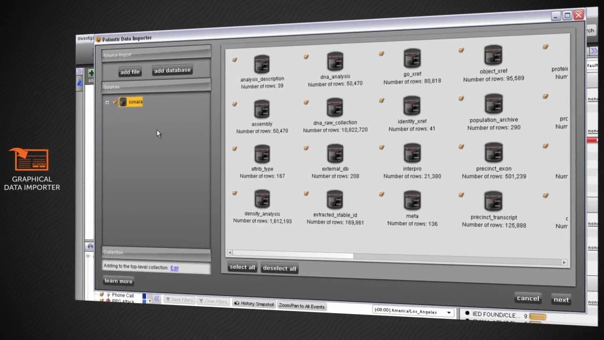Click the tag marker beside external_db

point(306,148)
